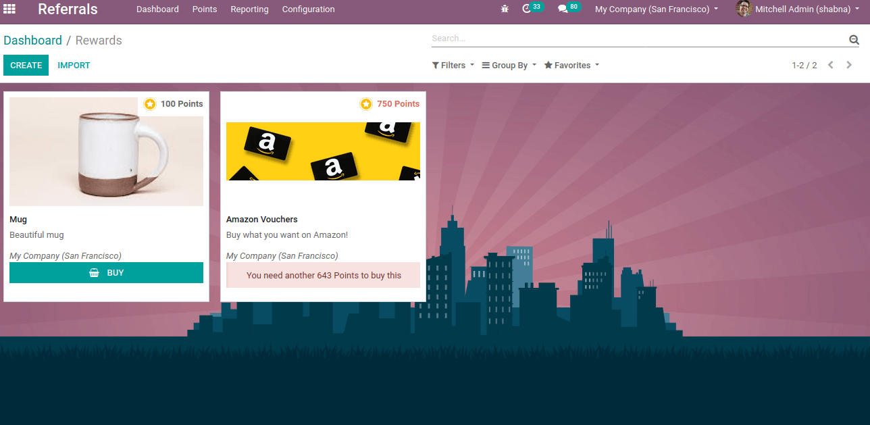Open the Amazon Vouchers card image
Image resolution: width=870 pixels, height=425 pixels.
(323, 151)
